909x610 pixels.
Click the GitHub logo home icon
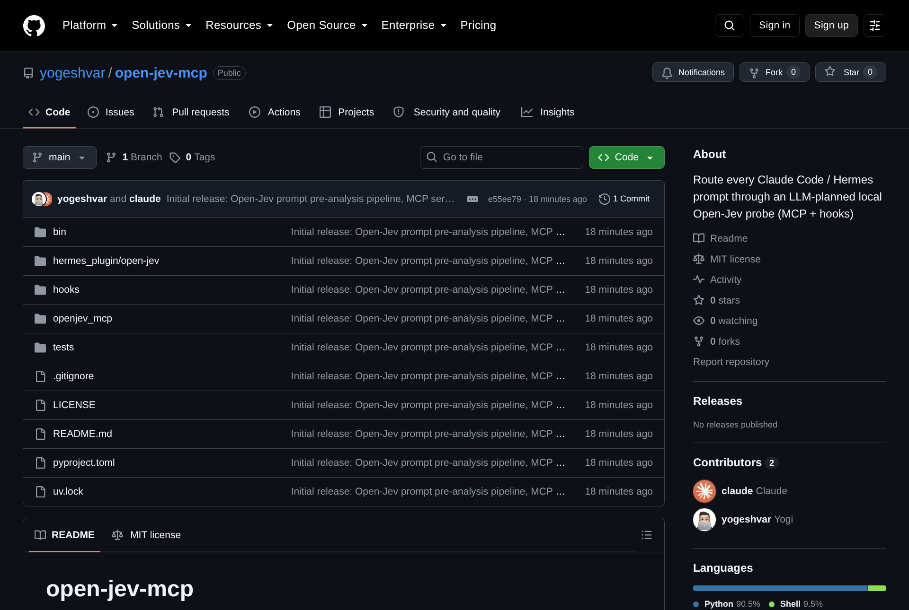34,26
